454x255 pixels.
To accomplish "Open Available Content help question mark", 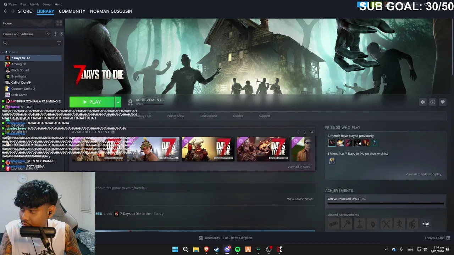I will (x=113, y=132).
